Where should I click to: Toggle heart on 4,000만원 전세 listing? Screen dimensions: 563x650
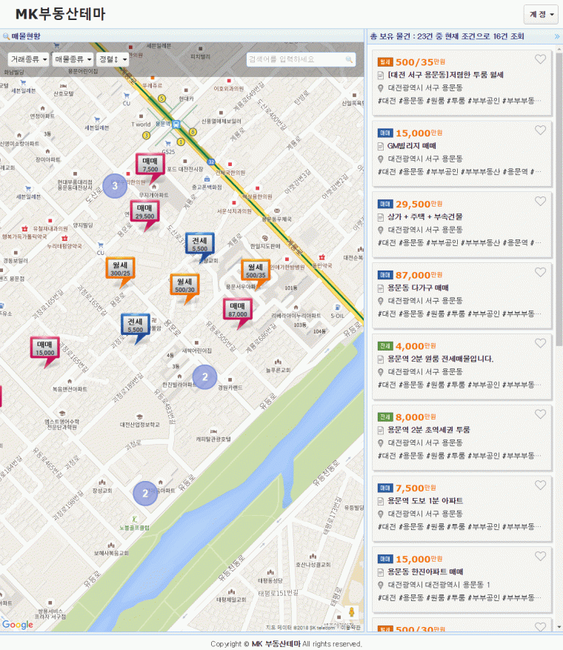[x=540, y=343]
